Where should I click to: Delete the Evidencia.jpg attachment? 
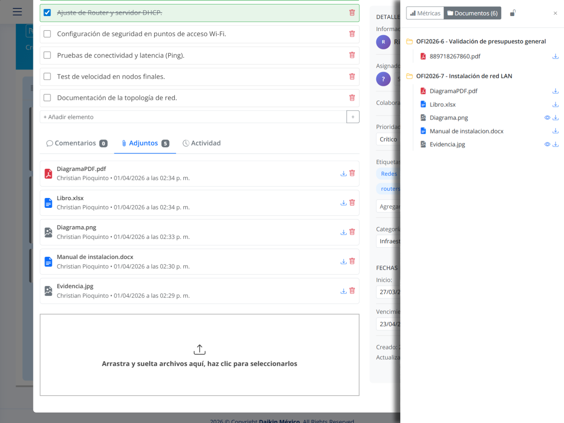point(352,291)
